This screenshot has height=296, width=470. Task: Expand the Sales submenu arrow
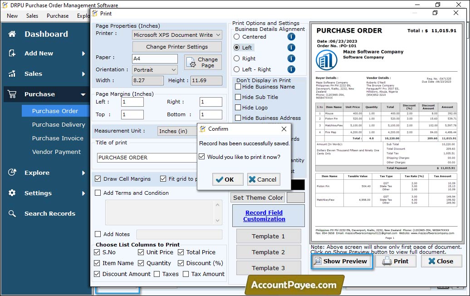(x=83, y=74)
